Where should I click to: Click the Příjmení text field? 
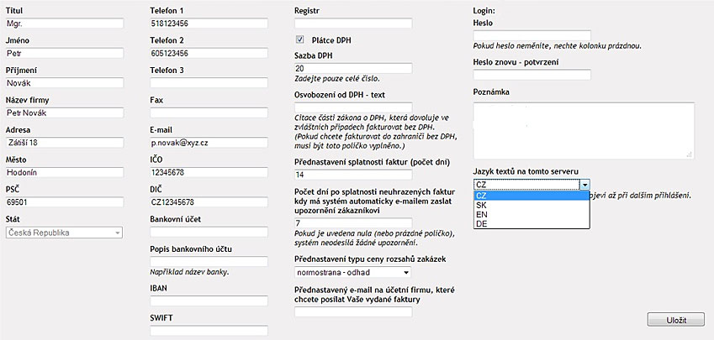64,83
